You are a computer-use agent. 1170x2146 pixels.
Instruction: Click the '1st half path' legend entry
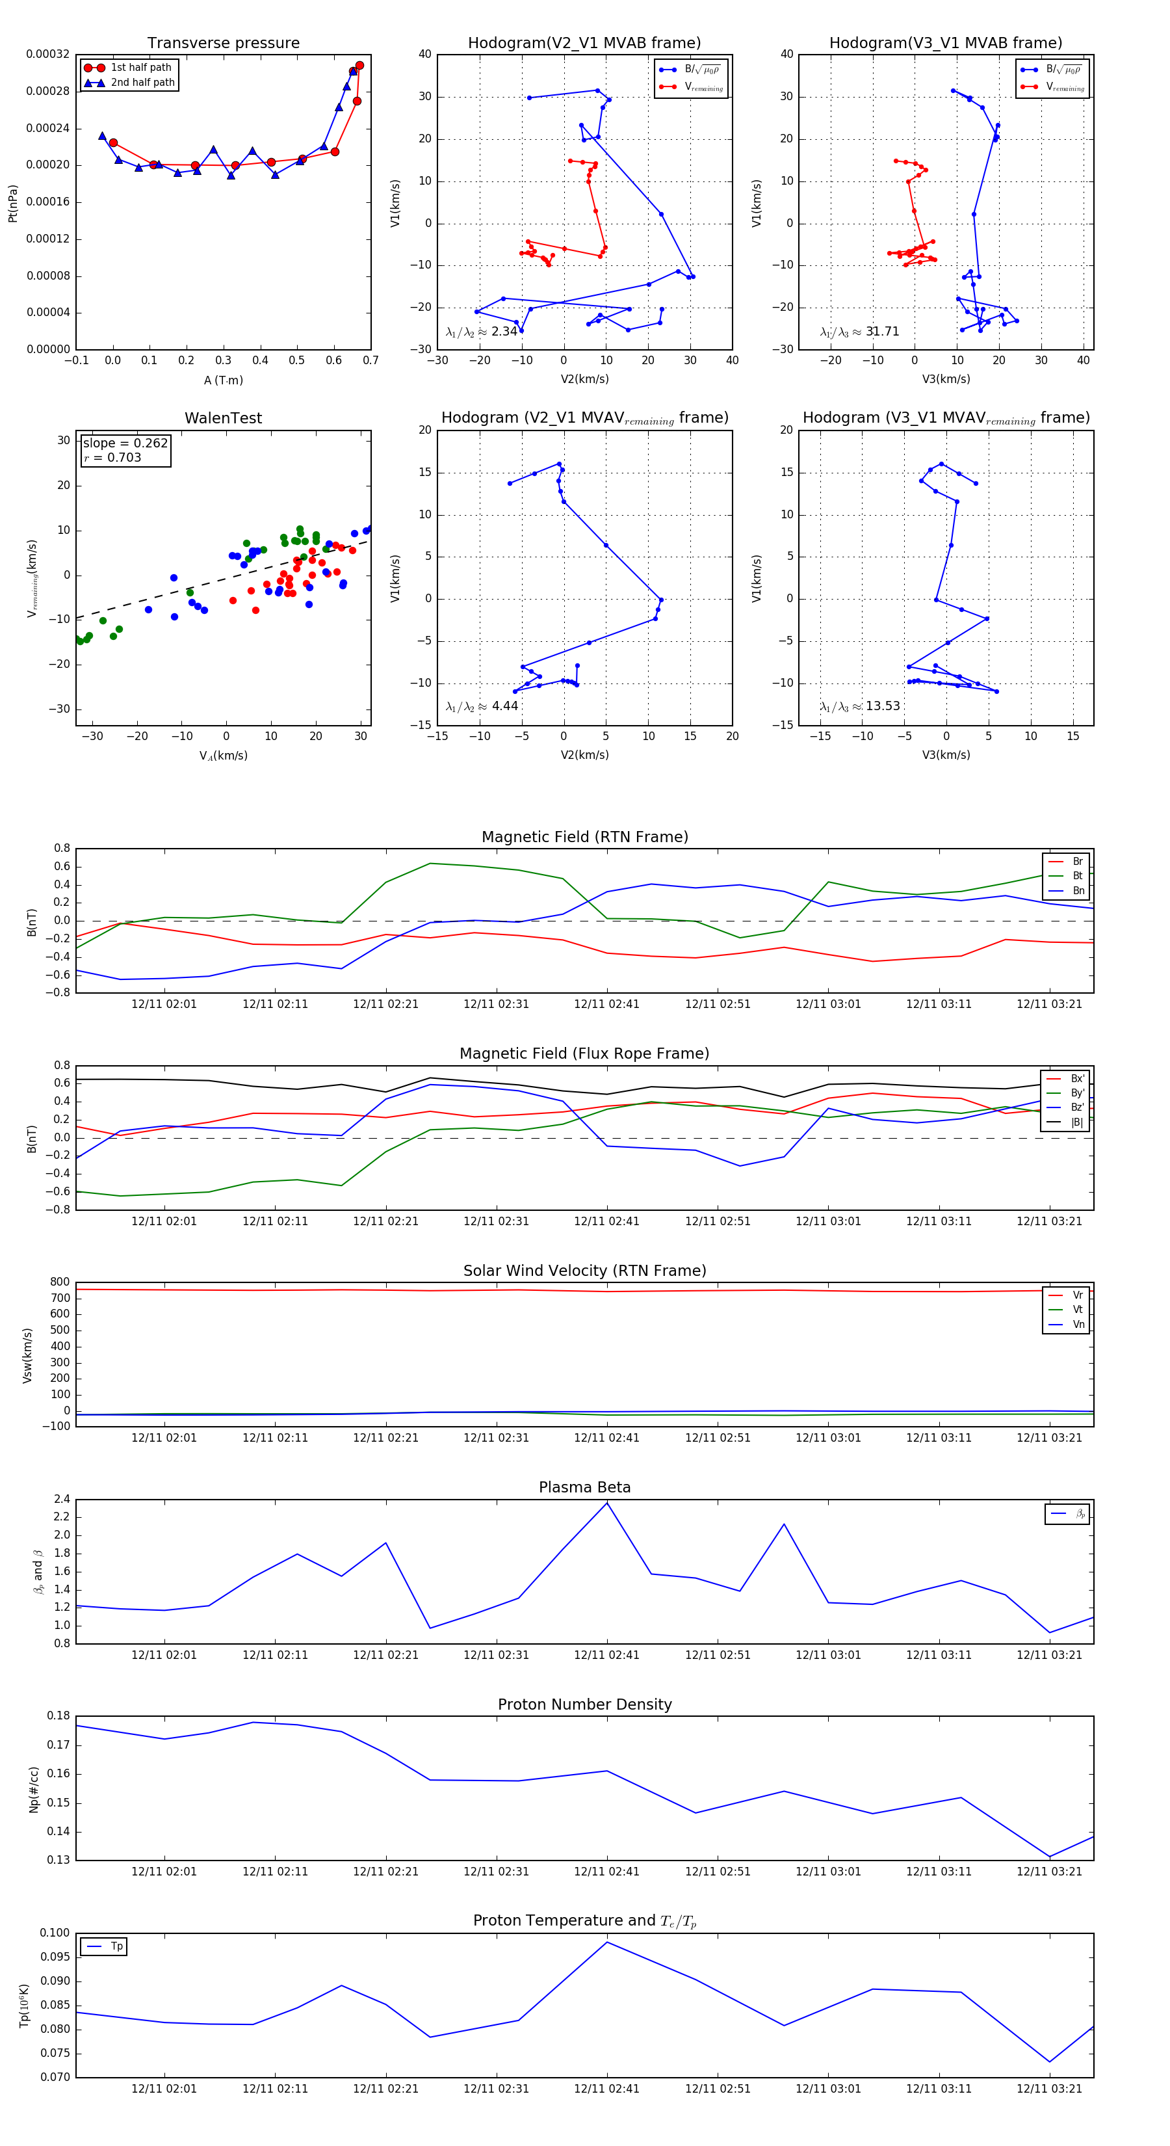pyautogui.click(x=128, y=68)
